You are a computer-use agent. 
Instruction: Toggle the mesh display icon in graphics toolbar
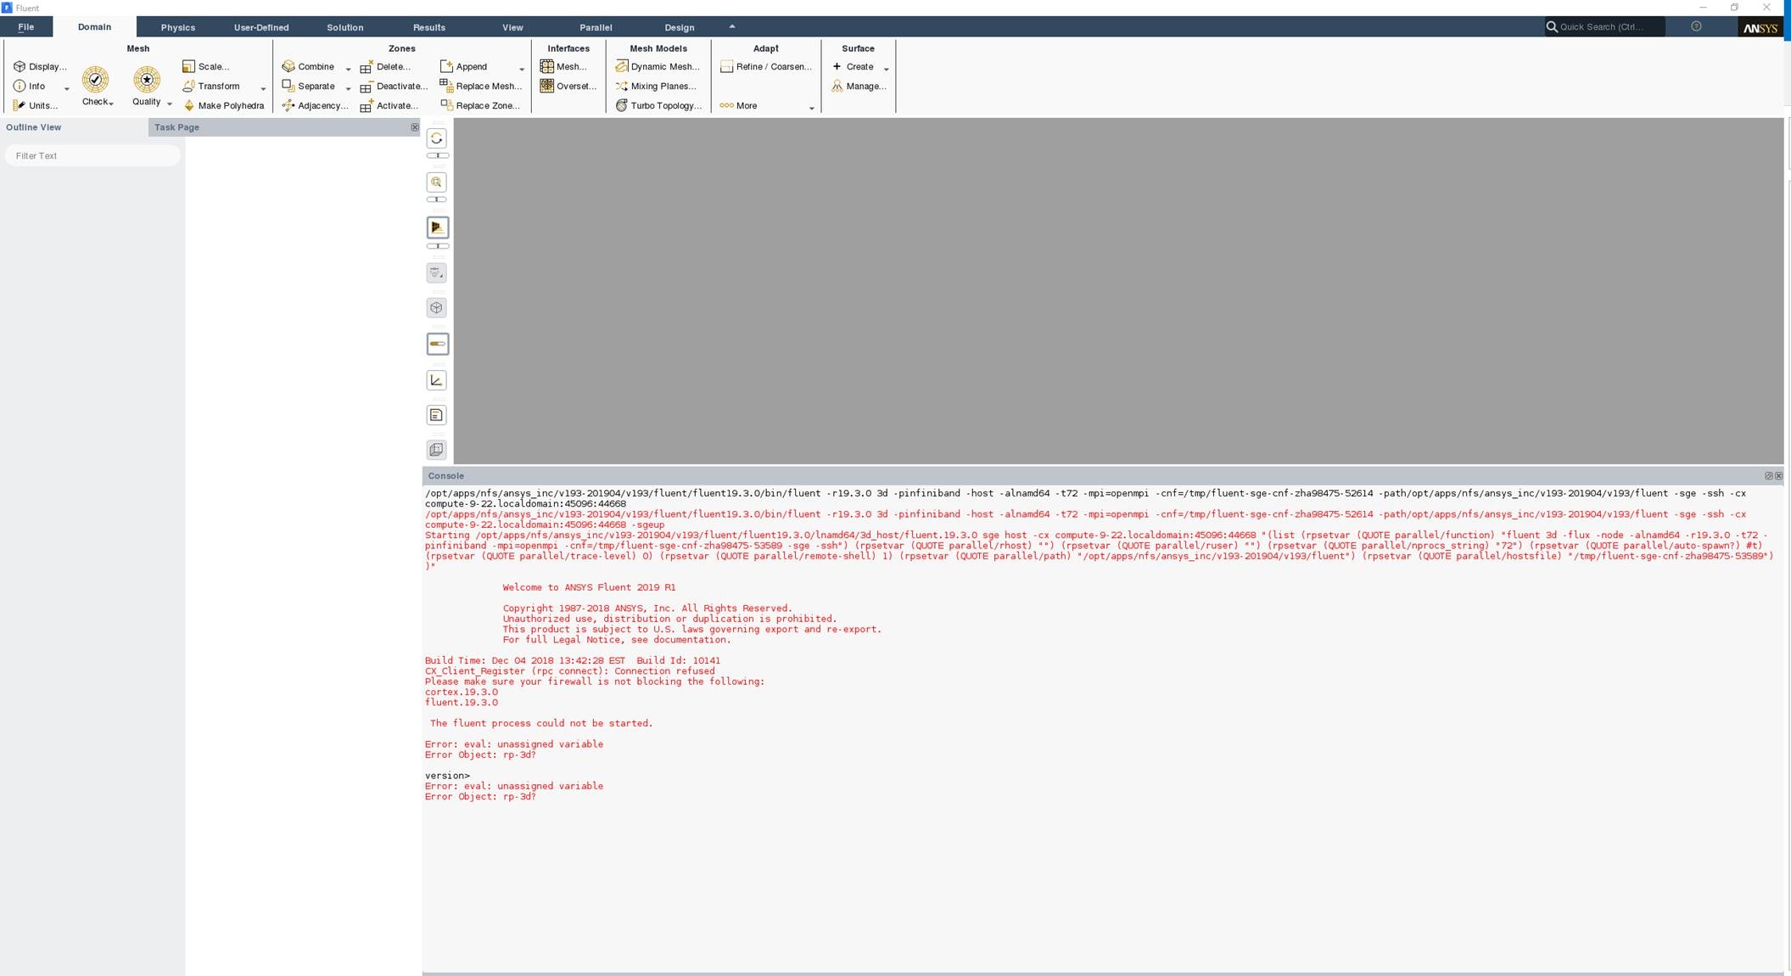pyautogui.click(x=438, y=227)
